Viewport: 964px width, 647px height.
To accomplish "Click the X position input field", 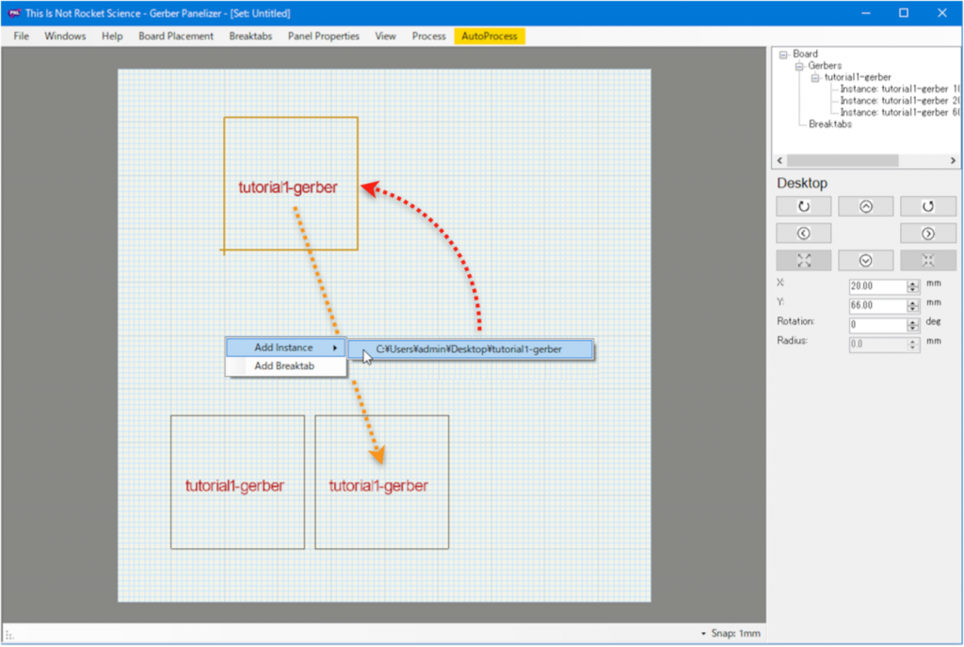I will tap(878, 286).
